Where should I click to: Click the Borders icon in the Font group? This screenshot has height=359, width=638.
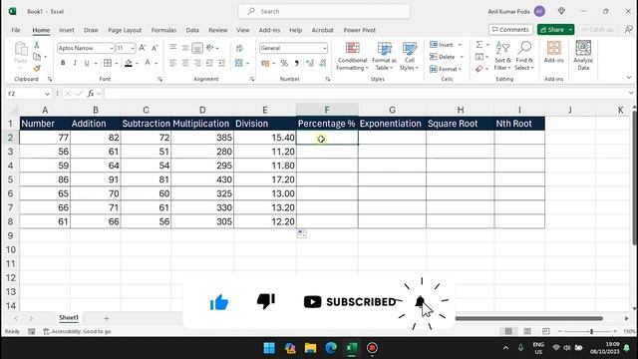(108, 63)
